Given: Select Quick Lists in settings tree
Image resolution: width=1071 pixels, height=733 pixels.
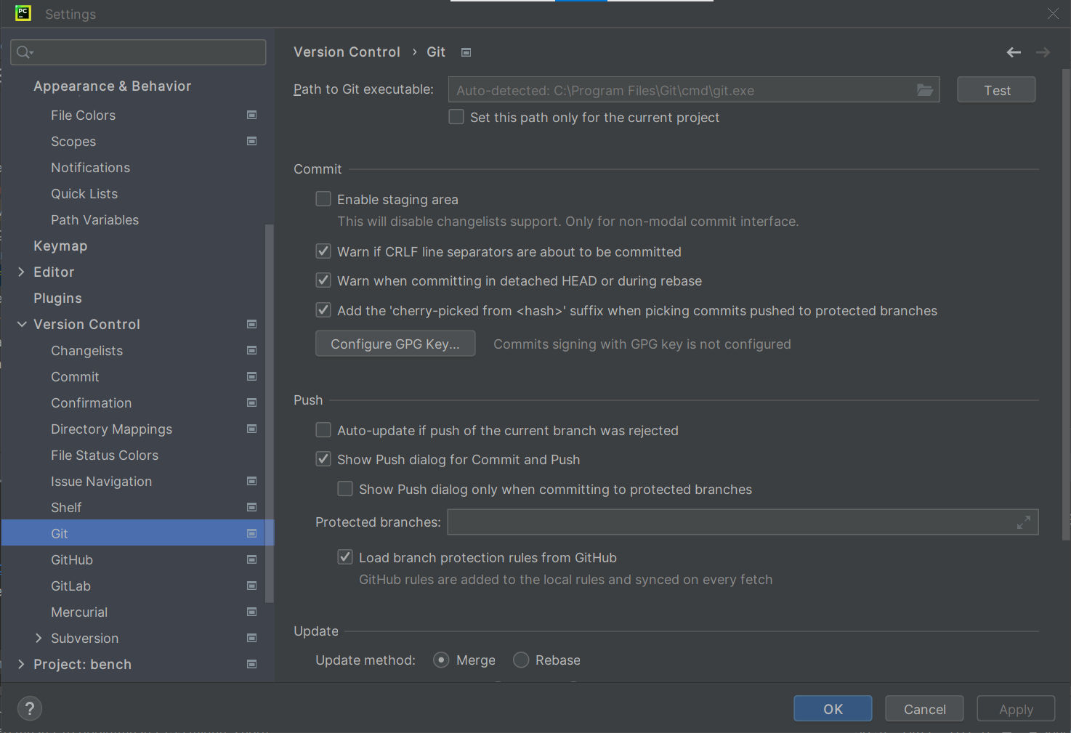Looking at the screenshot, I should [x=84, y=193].
